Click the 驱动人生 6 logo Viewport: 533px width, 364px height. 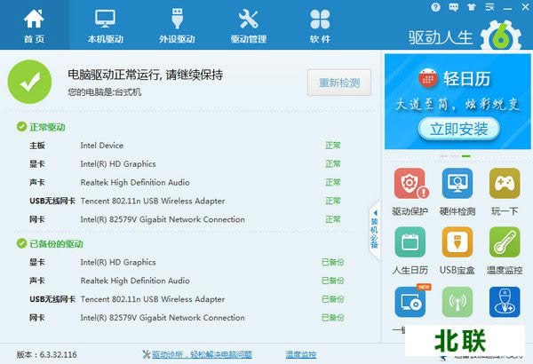tap(465, 36)
